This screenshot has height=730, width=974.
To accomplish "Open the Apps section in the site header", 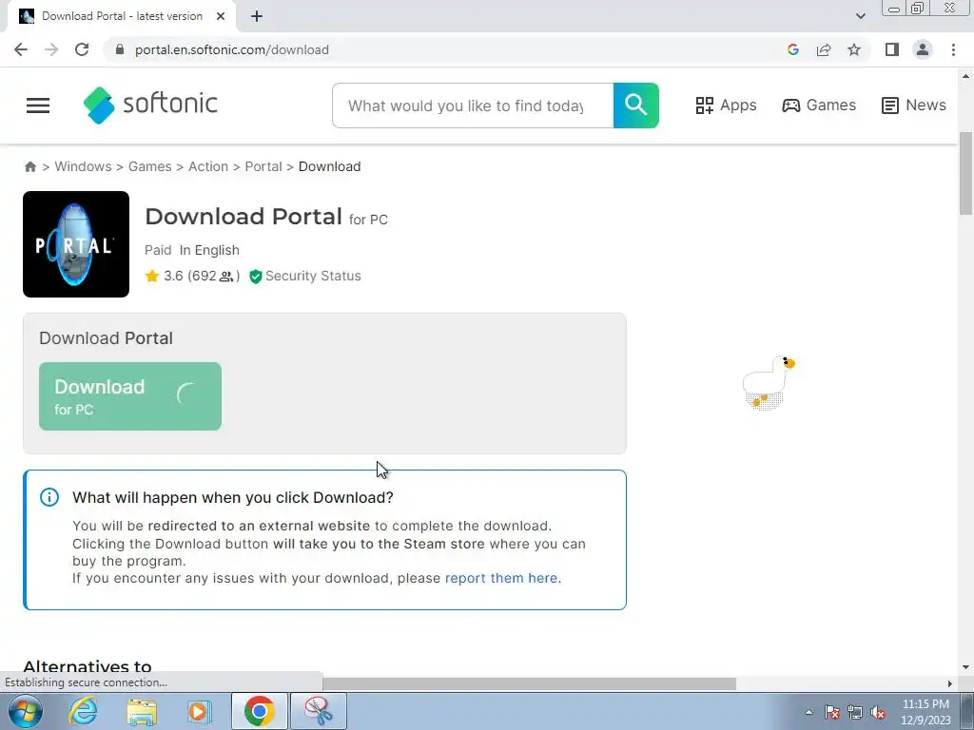I will click(726, 105).
